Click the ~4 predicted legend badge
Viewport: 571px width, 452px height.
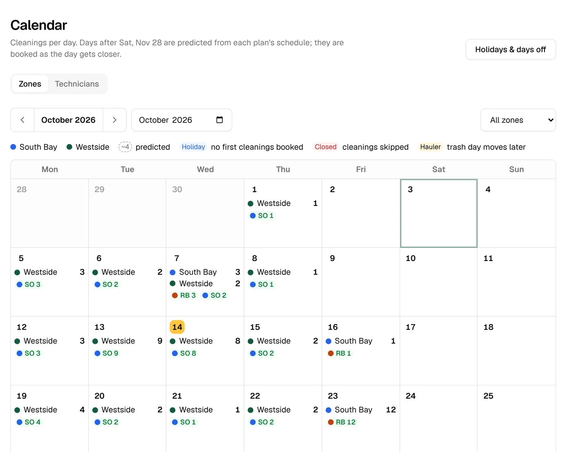click(x=125, y=147)
